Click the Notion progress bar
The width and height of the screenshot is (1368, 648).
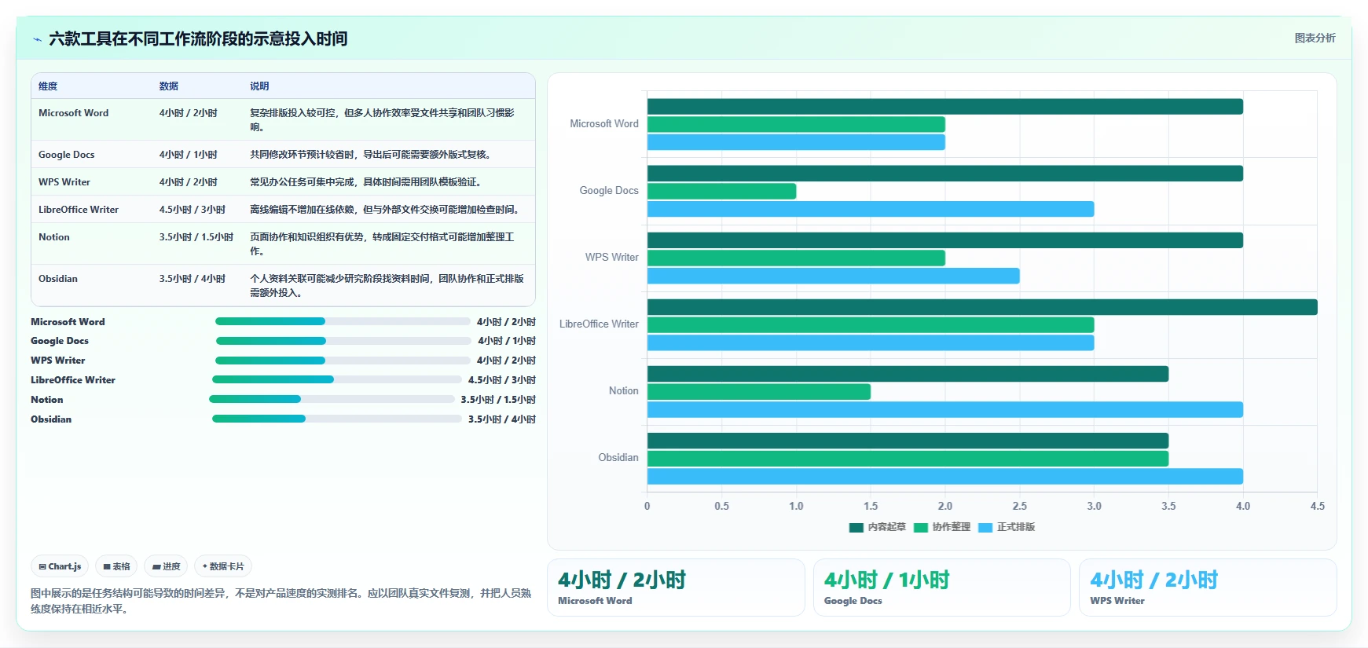tap(332, 399)
